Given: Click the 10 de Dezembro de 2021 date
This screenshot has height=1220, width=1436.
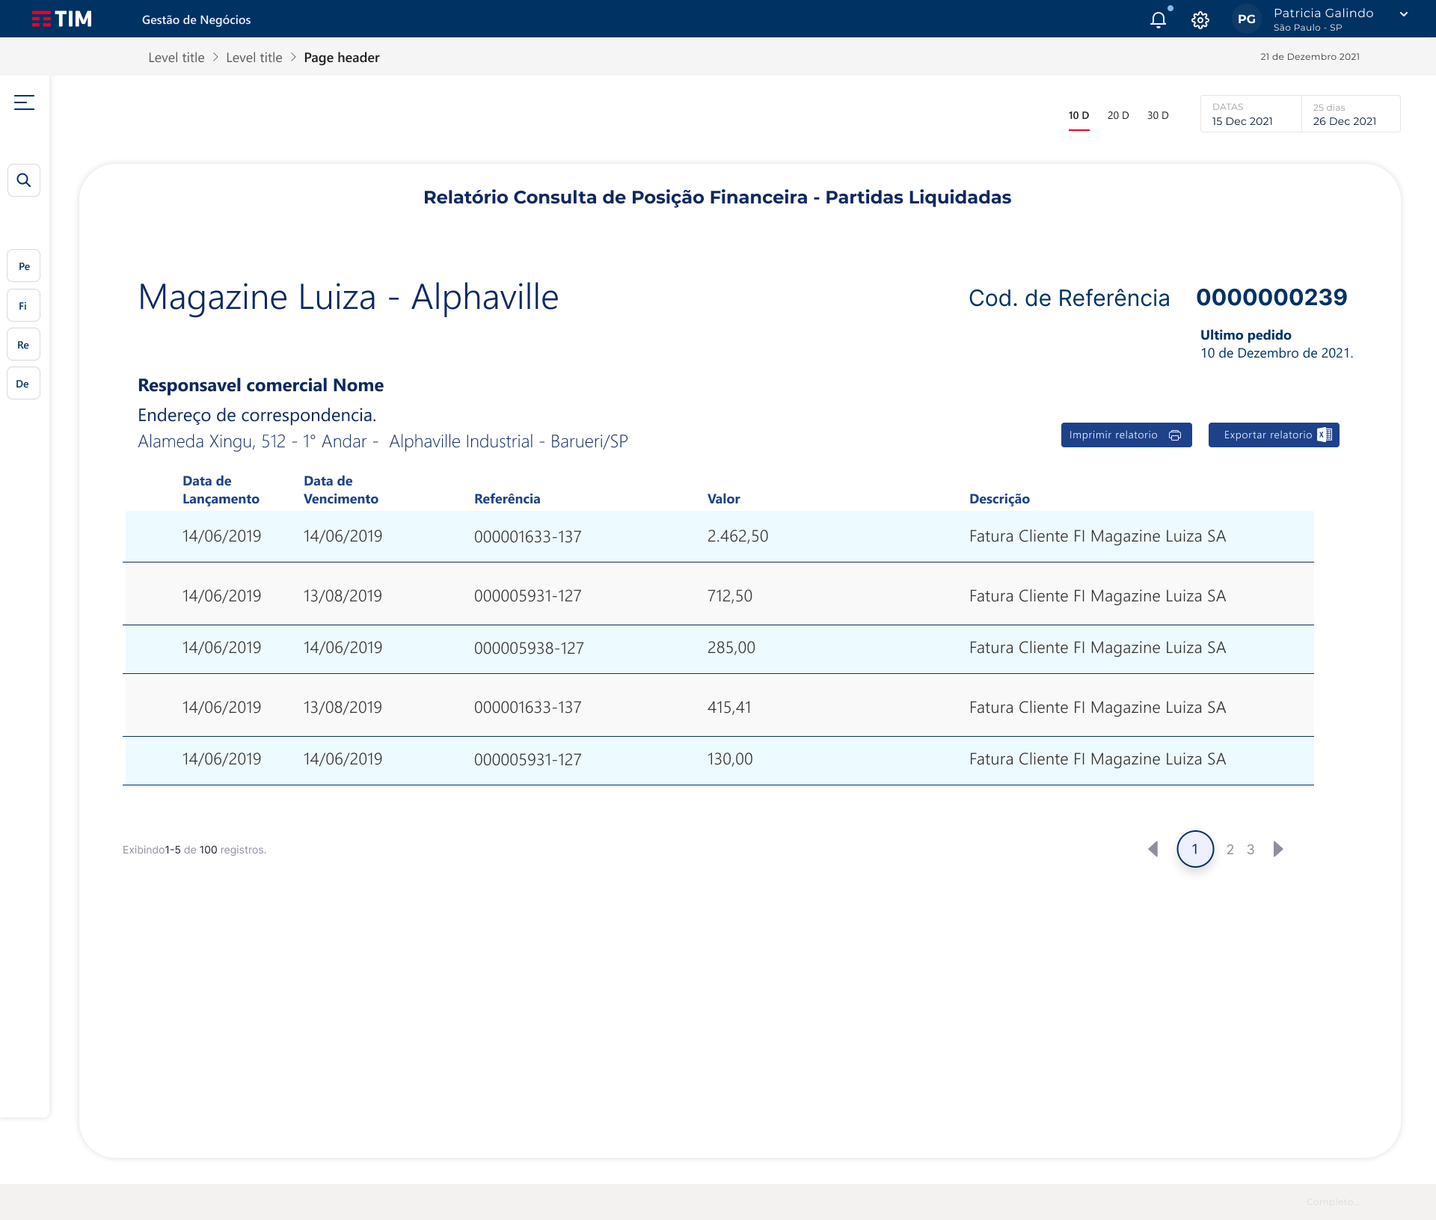Looking at the screenshot, I should (1277, 353).
